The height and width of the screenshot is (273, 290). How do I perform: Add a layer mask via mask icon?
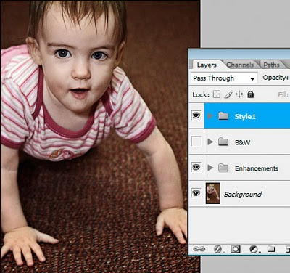(236, 249)
